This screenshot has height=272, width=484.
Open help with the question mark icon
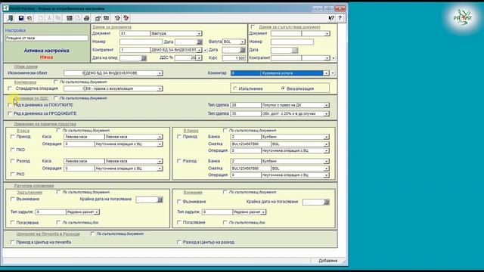(340, 18)
